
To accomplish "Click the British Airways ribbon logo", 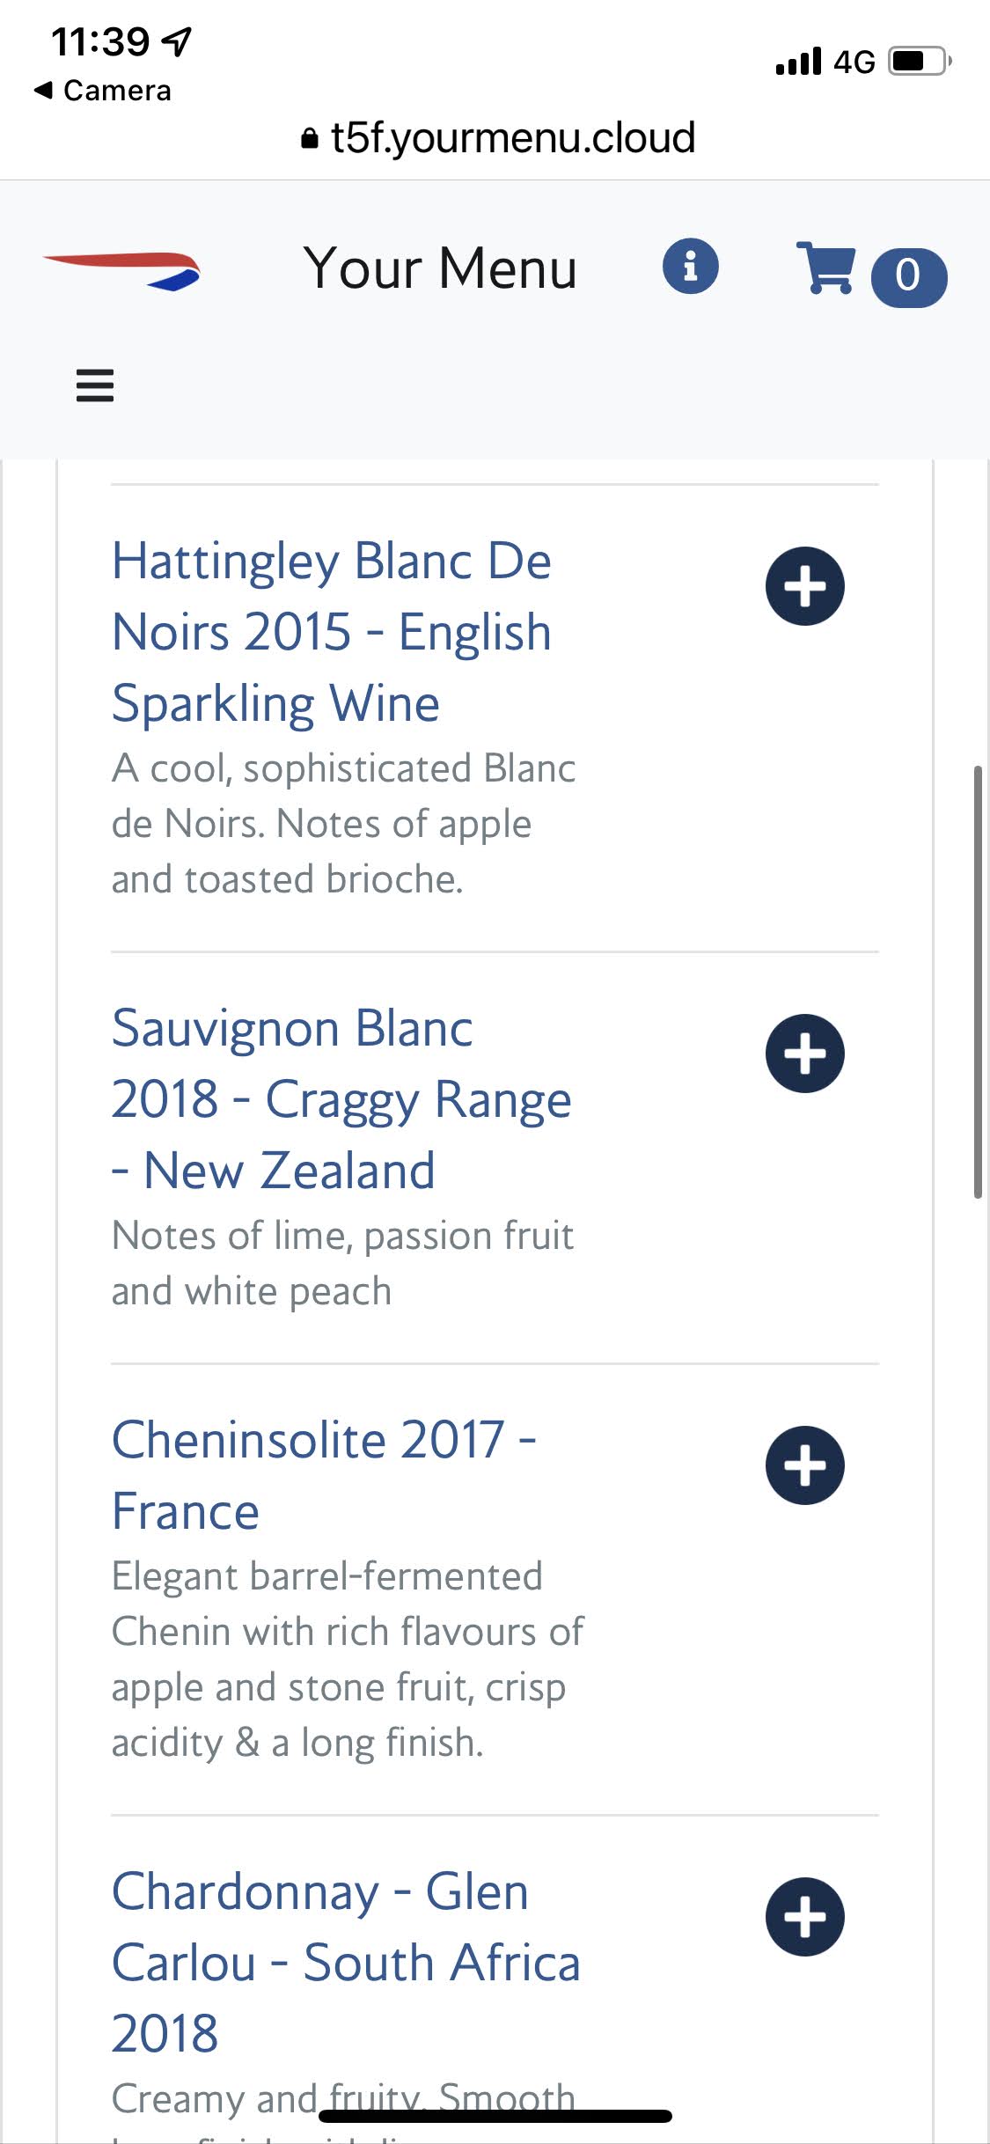I will click(122, 269).
